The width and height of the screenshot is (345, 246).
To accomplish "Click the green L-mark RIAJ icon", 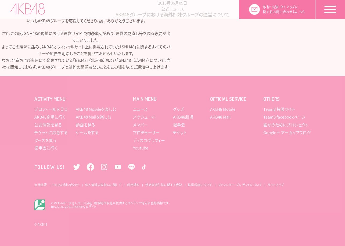I will (40, 205).
